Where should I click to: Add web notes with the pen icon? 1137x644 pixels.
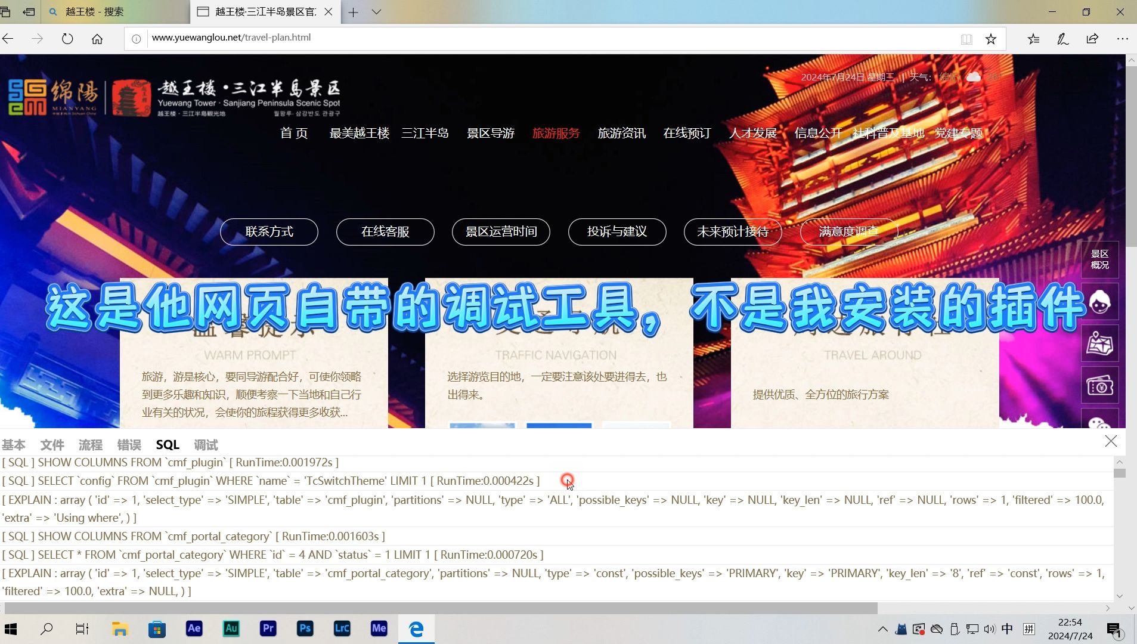pyautogui.click(x=1063, y=39)
